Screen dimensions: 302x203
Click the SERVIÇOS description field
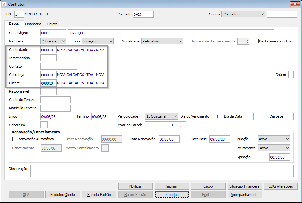pyautogui.click(x=171, y=33)
